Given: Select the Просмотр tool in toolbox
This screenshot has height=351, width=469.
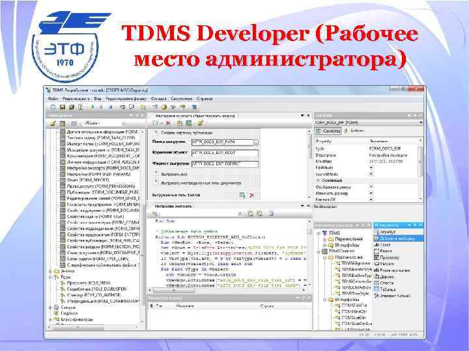Looking at the screenshot, I should [387, 257].
